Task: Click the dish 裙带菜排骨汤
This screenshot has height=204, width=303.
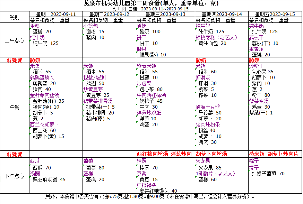Action: [x=98, y=101]
